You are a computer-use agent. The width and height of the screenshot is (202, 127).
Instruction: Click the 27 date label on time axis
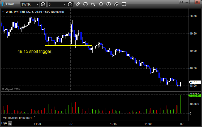click(x=71, y=124)
